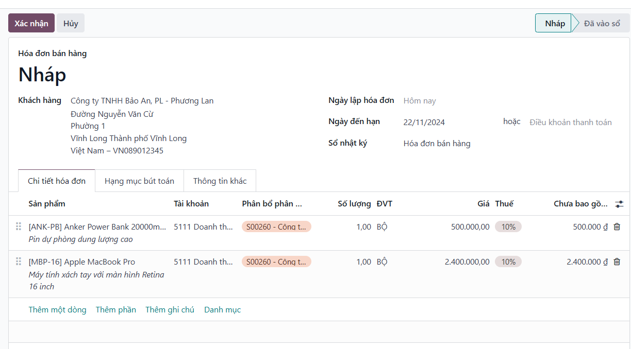Edit price 500.000,00 on Anker row

click(x=470, y=226)
